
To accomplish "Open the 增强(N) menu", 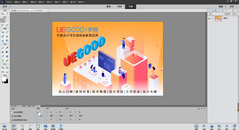I will coord(33,2).
